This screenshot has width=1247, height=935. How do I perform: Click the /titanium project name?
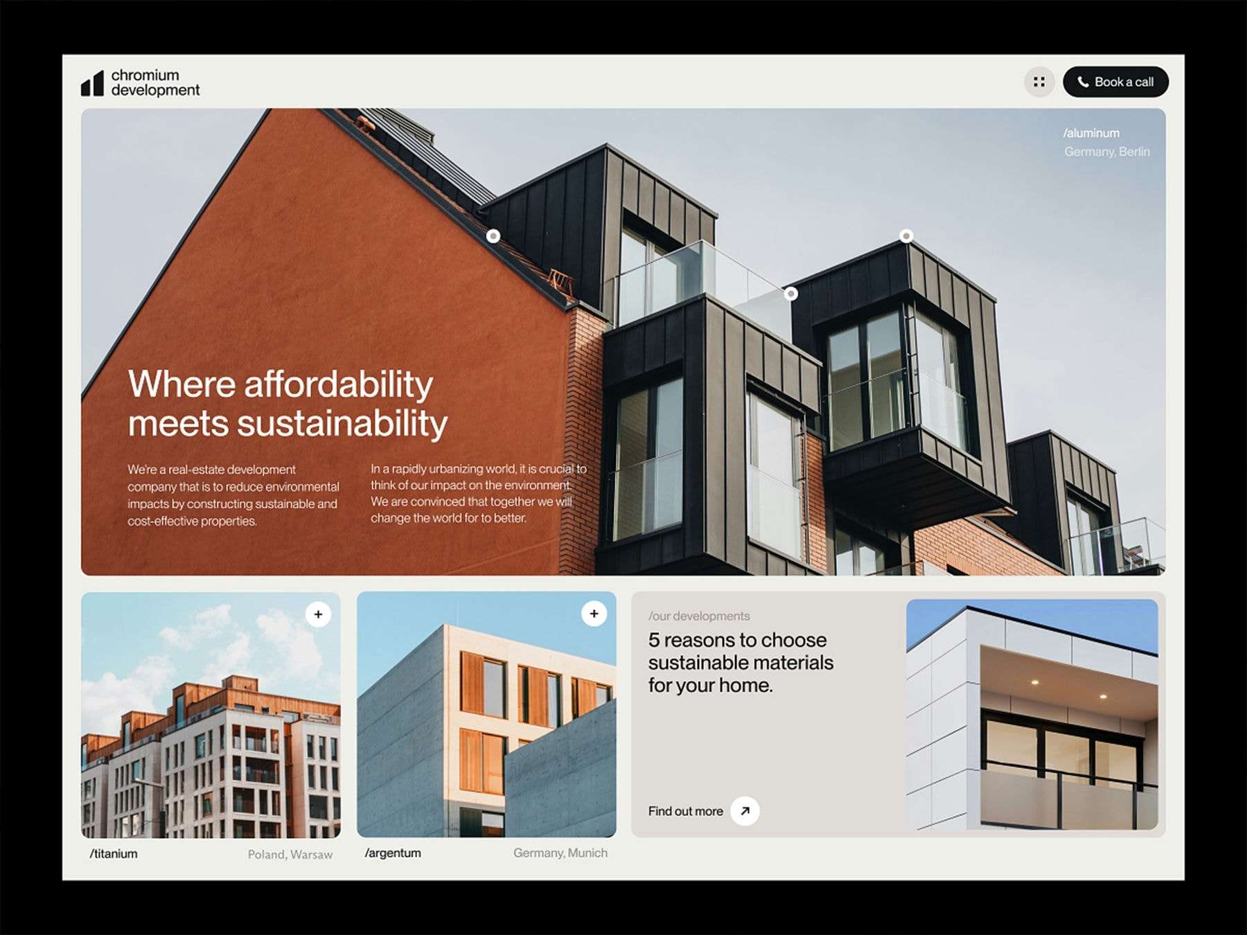[x=114, y=853]
